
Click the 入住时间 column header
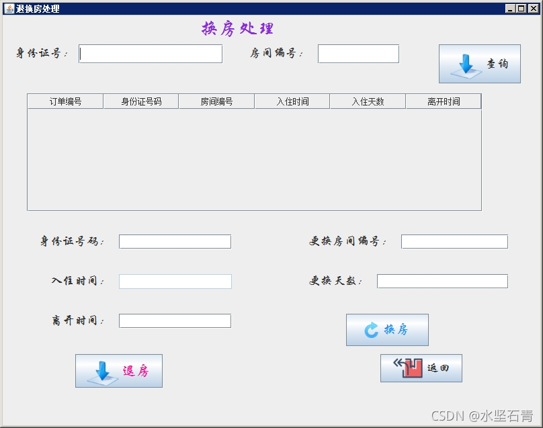pyautogui.click(x=292, y=101)
